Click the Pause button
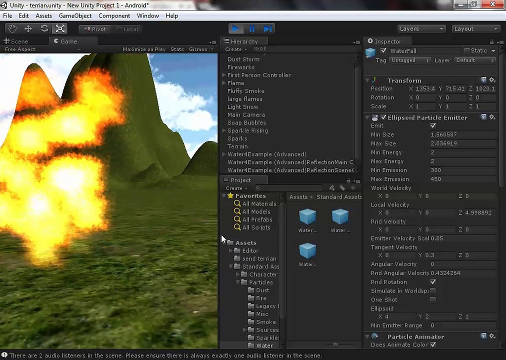 [251, 28]
